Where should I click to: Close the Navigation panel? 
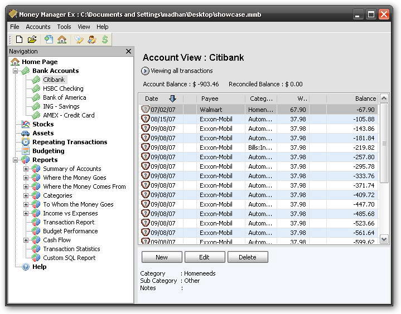[x=128, y=51]
